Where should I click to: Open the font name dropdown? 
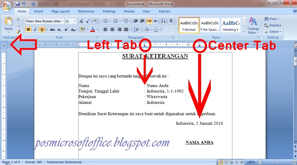click(x=63, y=21)
